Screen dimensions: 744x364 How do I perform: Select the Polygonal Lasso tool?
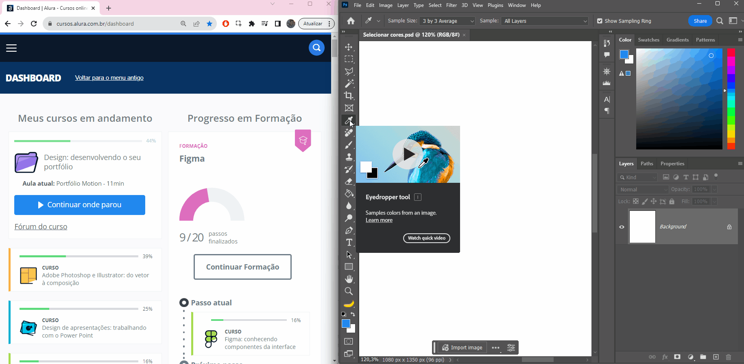pyautogui.click(x=349, y=71)
